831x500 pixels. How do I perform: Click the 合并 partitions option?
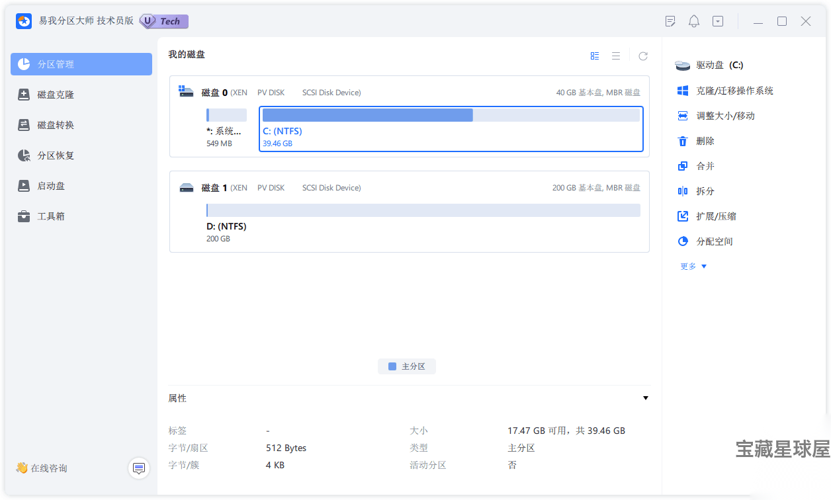(696, 166)
